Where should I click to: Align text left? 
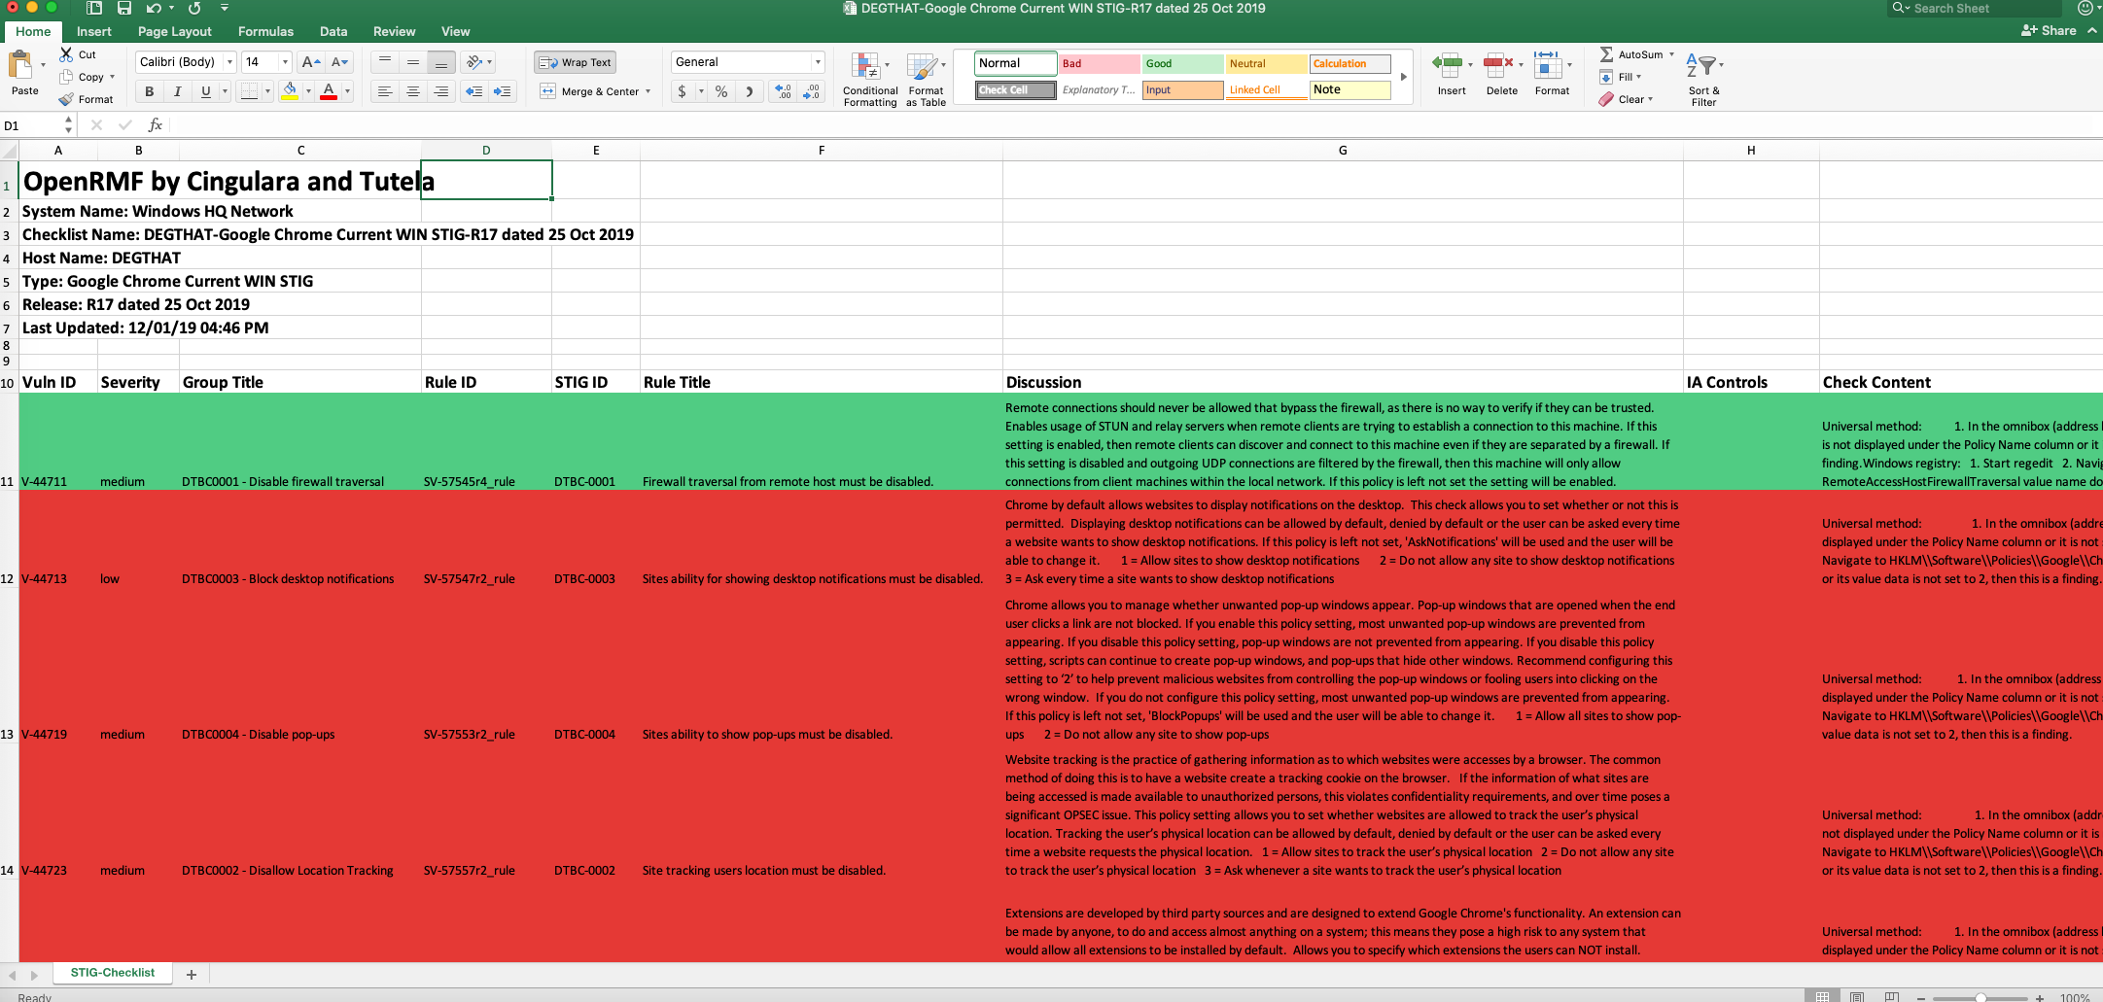385,91
